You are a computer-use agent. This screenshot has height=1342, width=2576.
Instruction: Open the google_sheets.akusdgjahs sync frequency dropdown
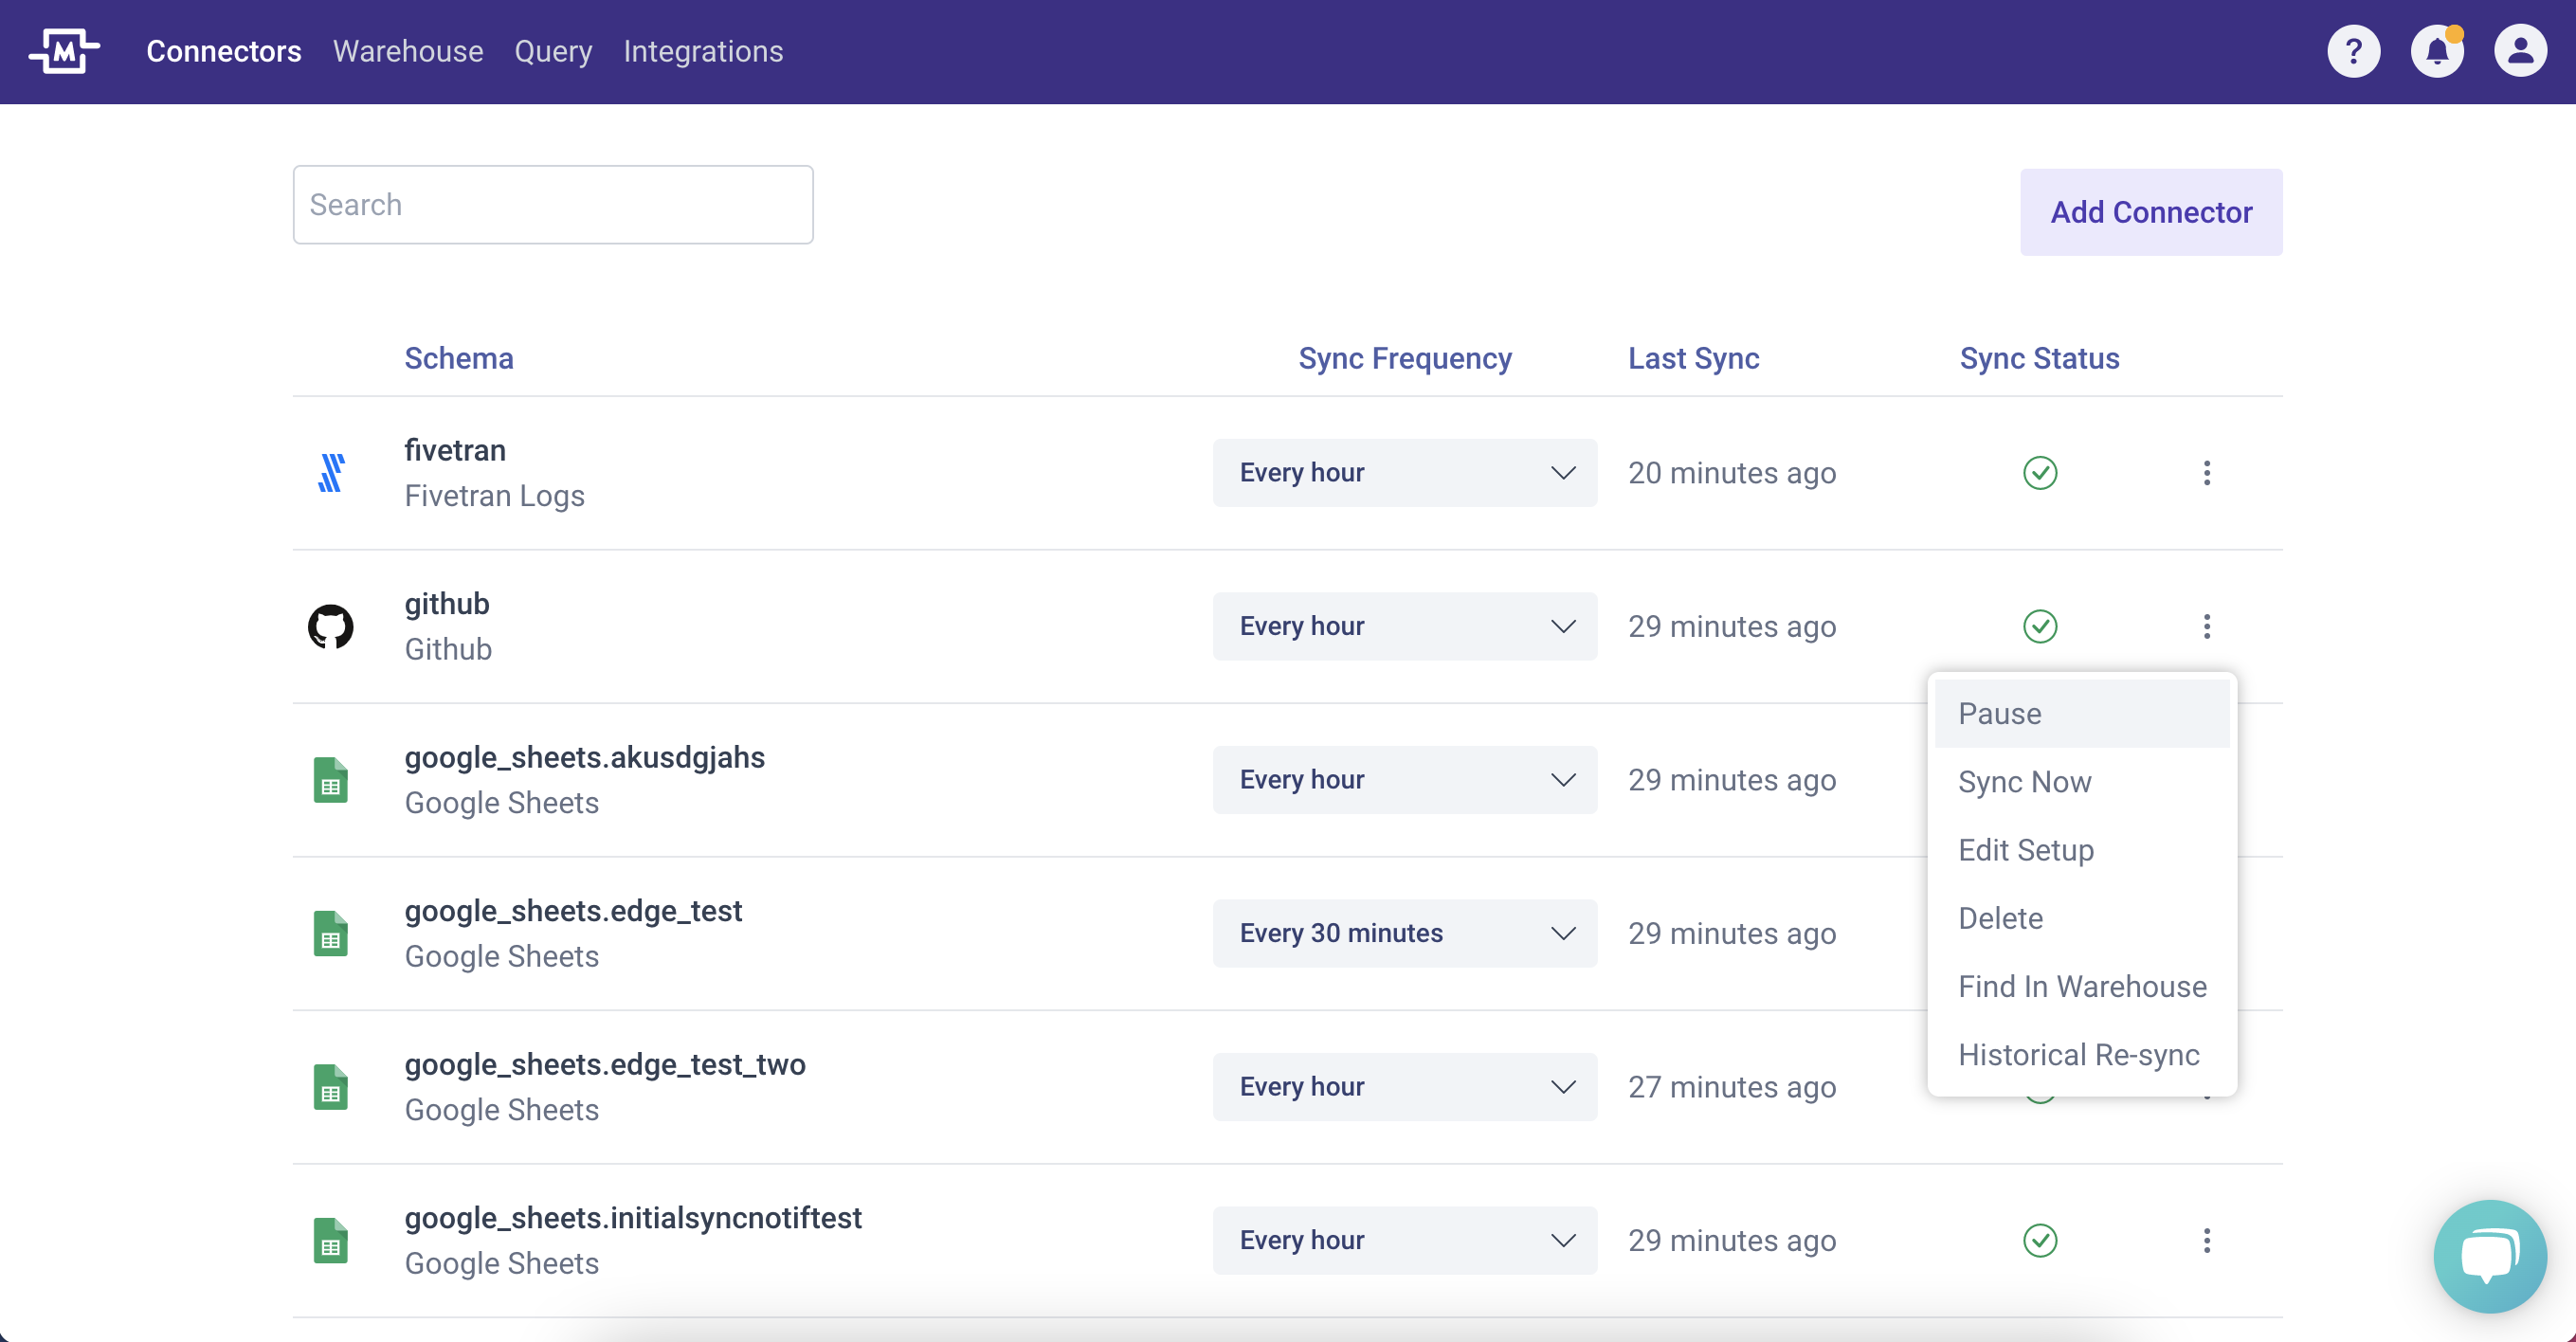(x=1405, y=780)
